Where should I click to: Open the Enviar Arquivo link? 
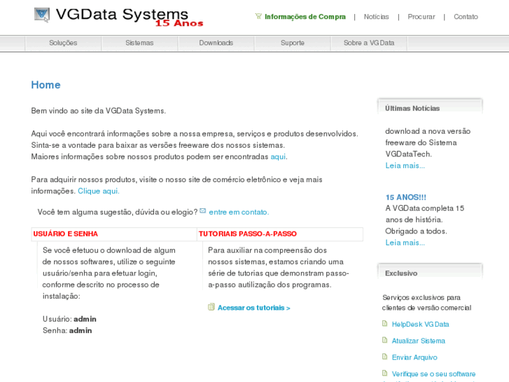[x=414, y=357]
